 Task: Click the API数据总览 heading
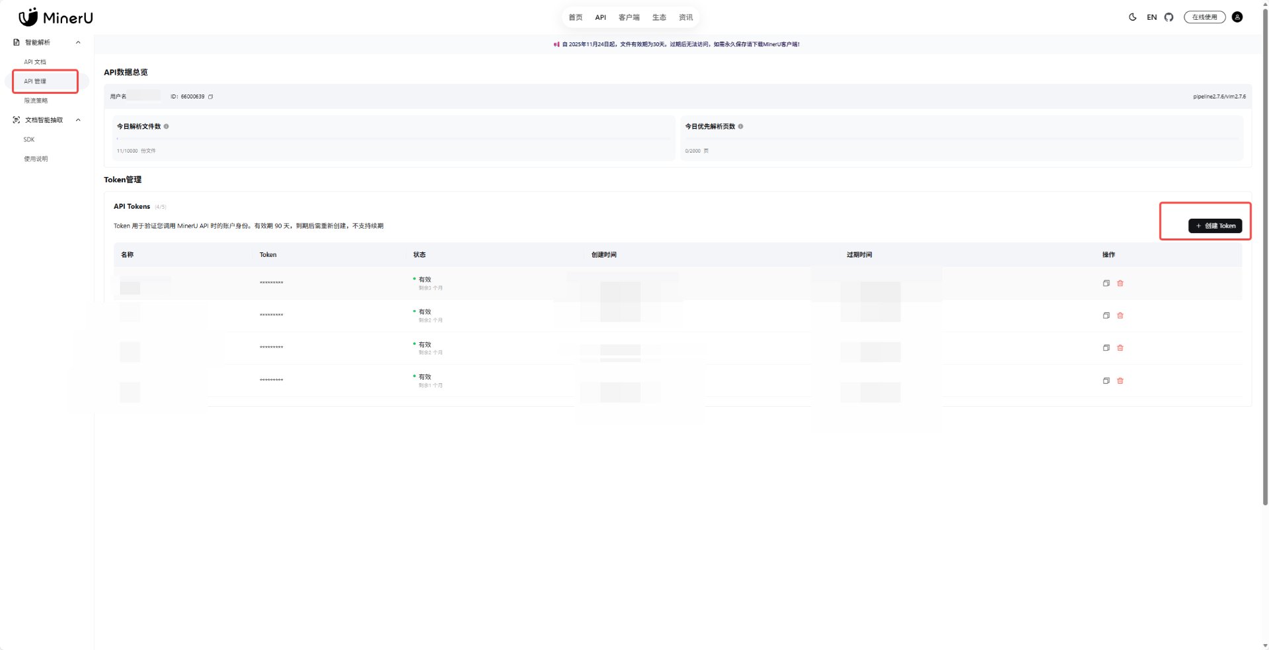click(x=126, y=73)
